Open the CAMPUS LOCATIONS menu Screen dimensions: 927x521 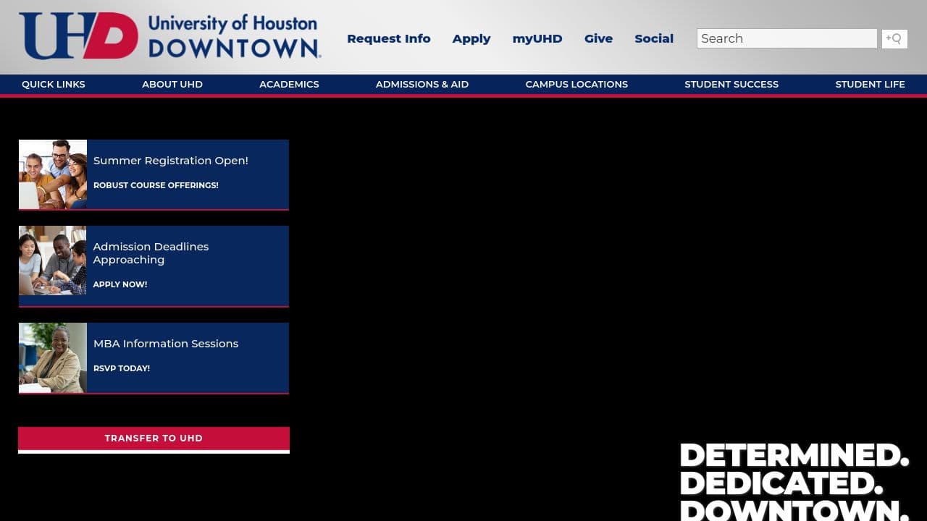click(x=576, y=84)
